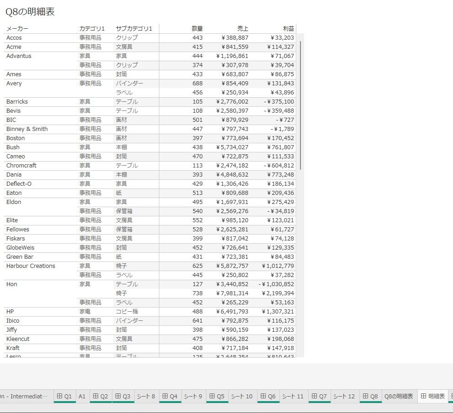Click the worksheet grid icon on the Q8 tab
Image resolution: width=453 pixels, height=413 pixels.
pos(365,396)
